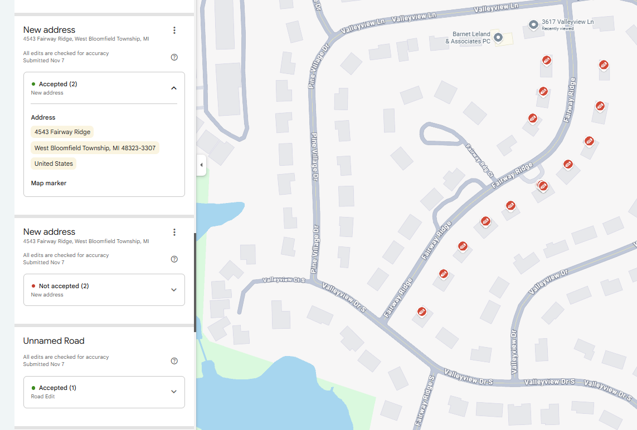The height and width of the screenshot is (430, 637).
Task: Click side panel vertical scrollbar thumb
Action: pyautogui.click(x=195, y=283)
